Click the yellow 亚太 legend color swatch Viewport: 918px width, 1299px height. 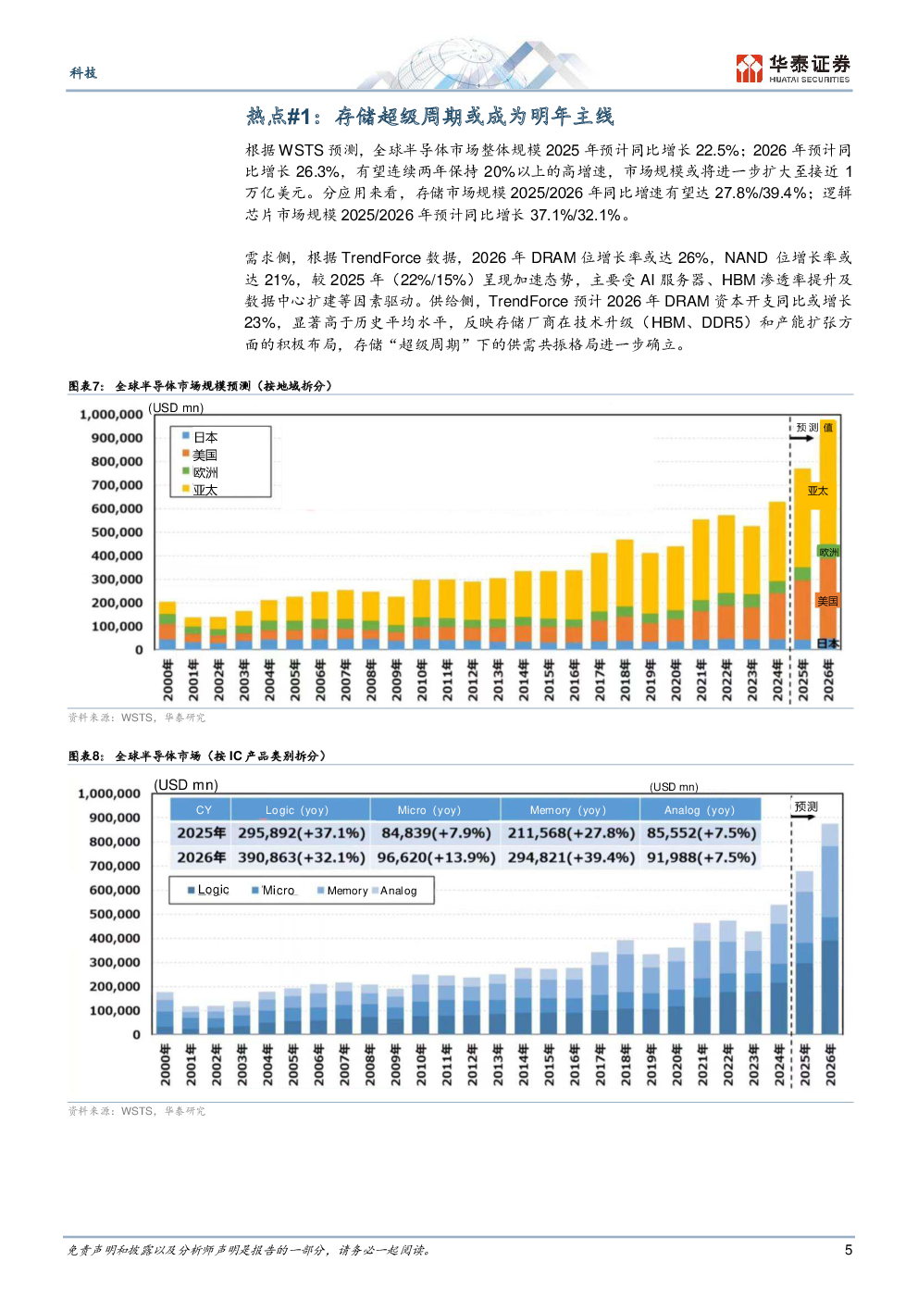(x=186, y=489)
